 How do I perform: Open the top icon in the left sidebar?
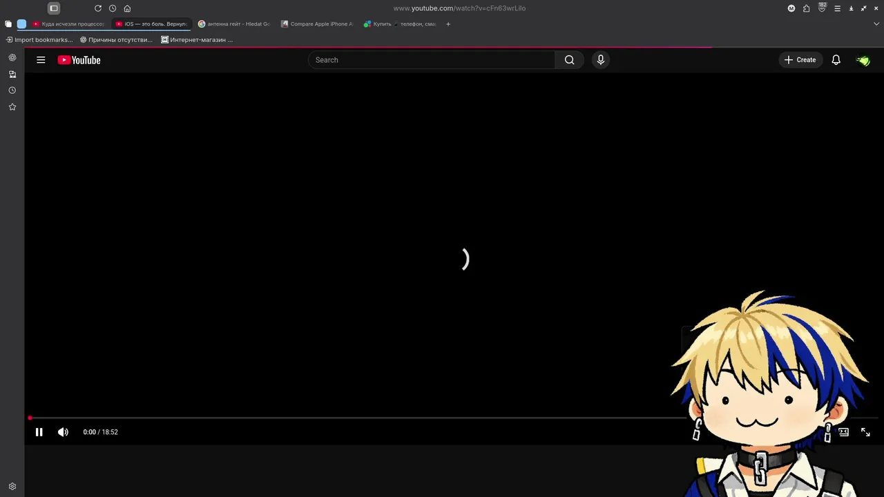12,57
